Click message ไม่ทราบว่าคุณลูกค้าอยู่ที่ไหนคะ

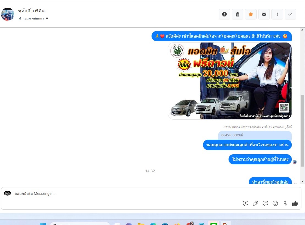(260, 159)
